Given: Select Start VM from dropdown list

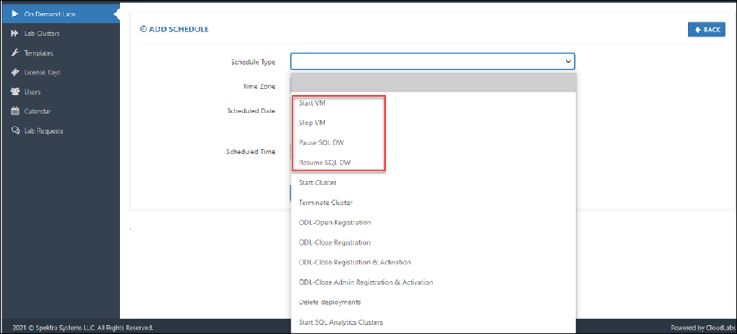Looking at the screenshot, I should pyautogui.click(x=433, y=103).
